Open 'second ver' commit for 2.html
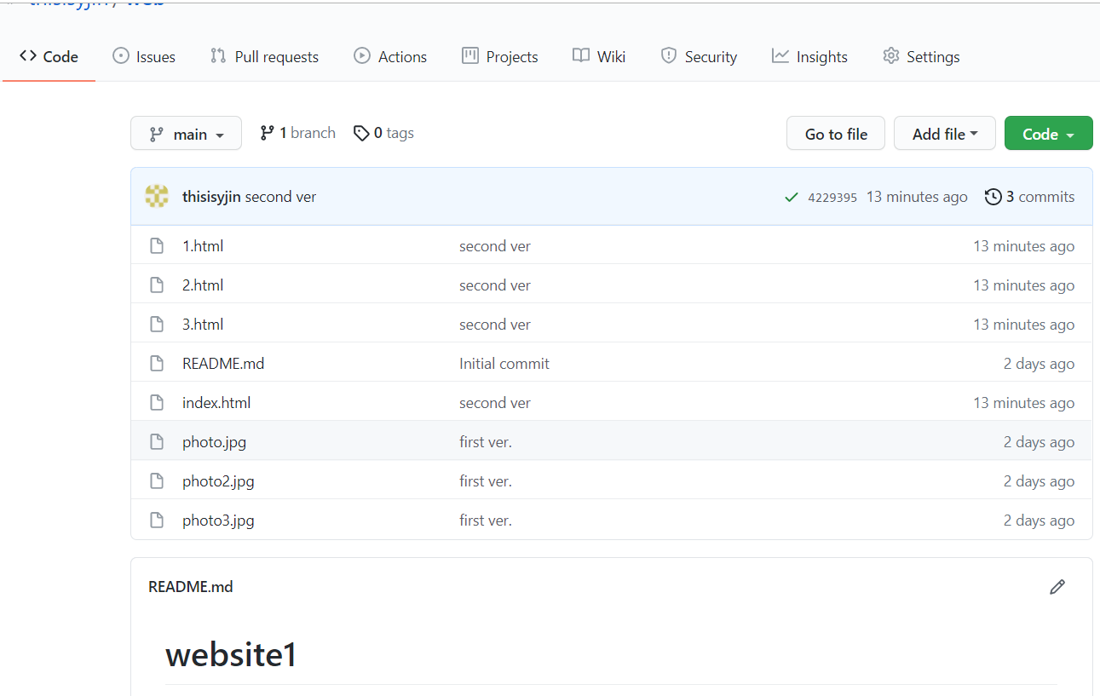1100x696 pixels. pyautogui.click(x=495, y=285)
